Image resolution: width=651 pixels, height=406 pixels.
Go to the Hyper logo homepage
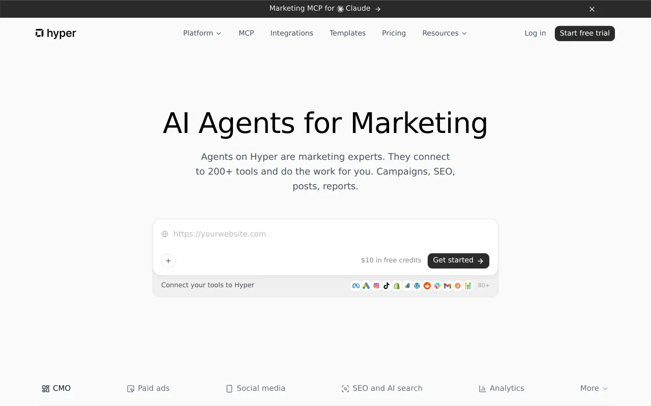click(56, 33)
